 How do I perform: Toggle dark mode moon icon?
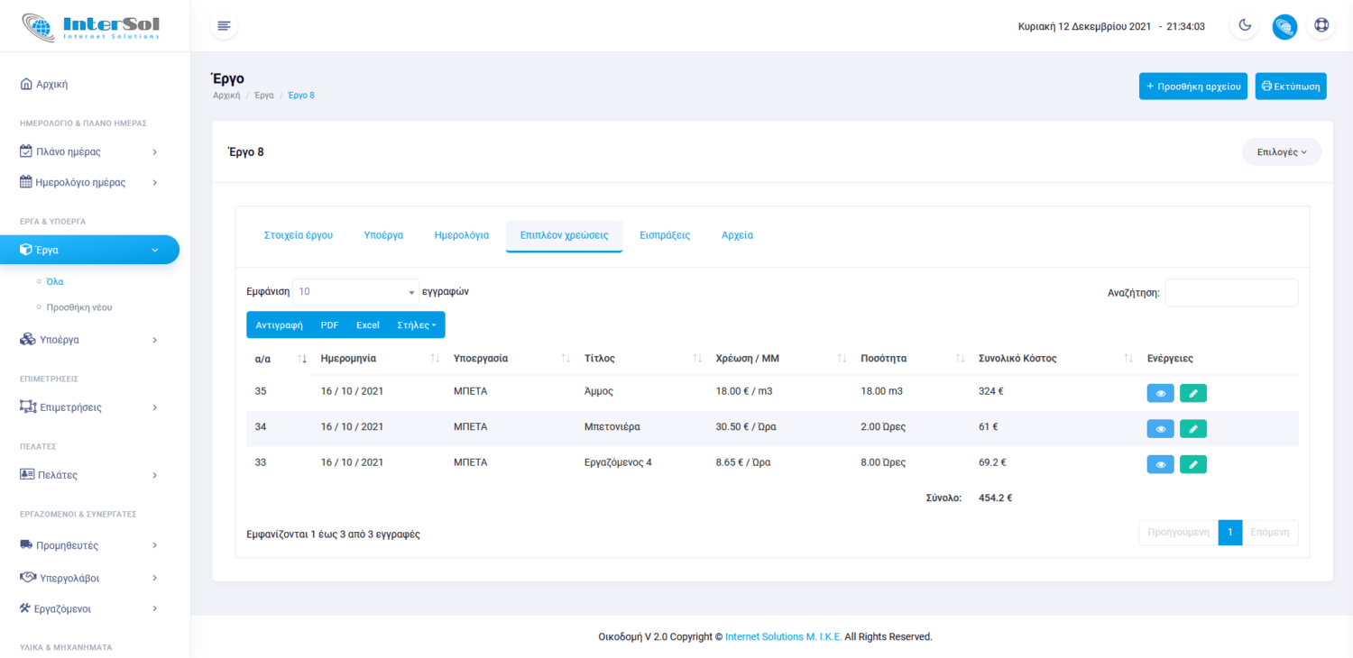click(x=1245, y=26)
